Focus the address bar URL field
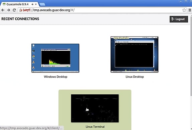 point(100,10)
